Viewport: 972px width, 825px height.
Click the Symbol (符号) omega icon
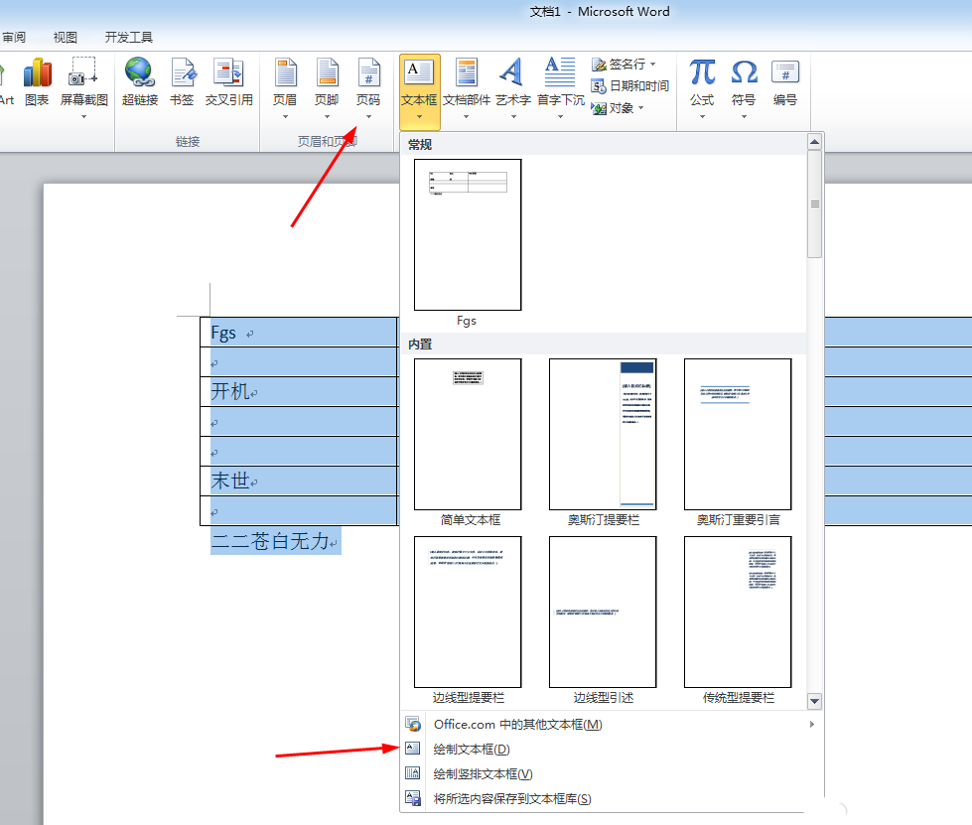point(744,73)
